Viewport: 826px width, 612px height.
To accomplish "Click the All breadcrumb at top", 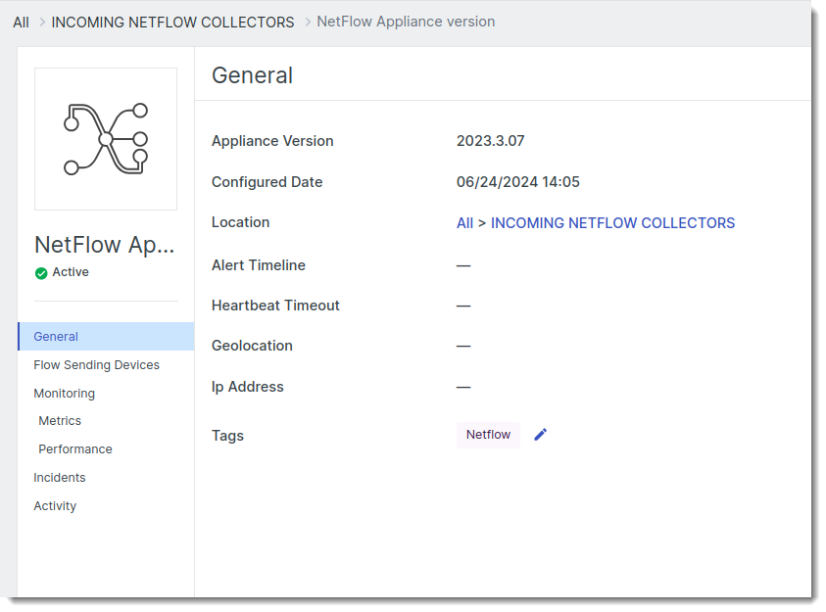I will coord(22,23).
